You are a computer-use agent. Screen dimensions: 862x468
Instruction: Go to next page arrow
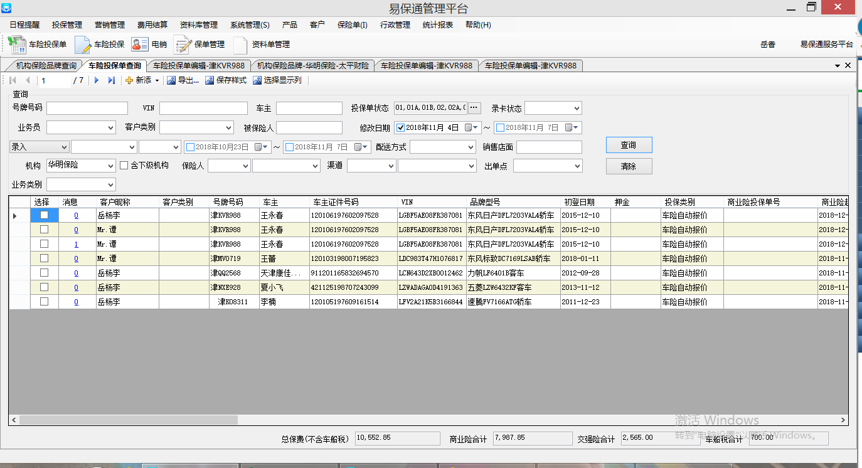(97, 80)
